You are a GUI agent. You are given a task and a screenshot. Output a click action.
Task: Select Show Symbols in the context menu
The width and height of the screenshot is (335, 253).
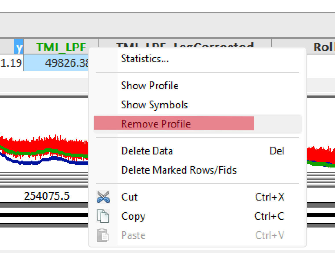[154, 105]
